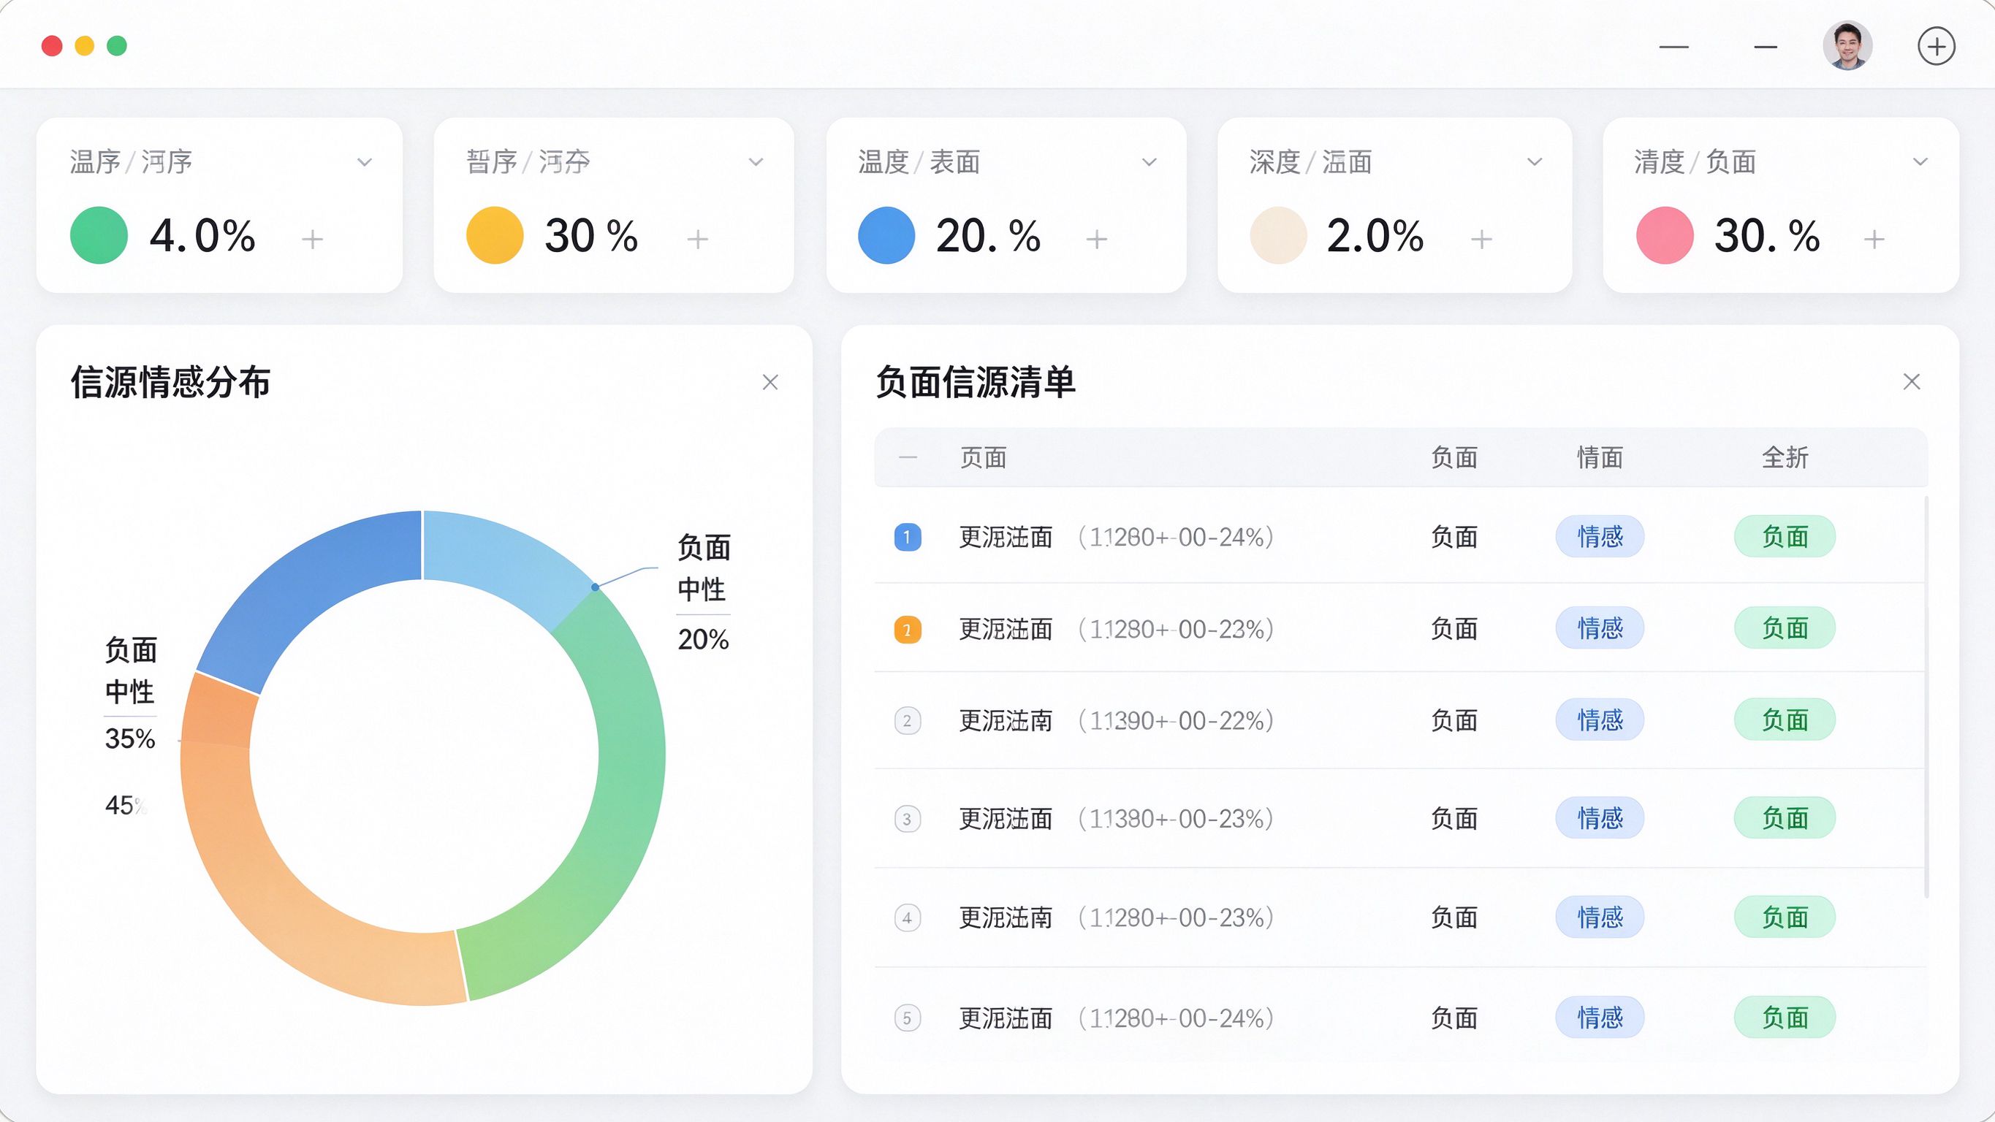Click the plus icon in 清度/负面 card
1995x1122 pixels.
tap(1874, 240)
